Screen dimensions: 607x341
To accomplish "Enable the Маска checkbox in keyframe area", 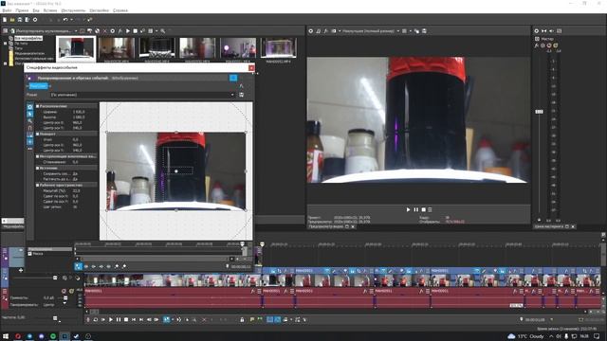I will 29,254.
